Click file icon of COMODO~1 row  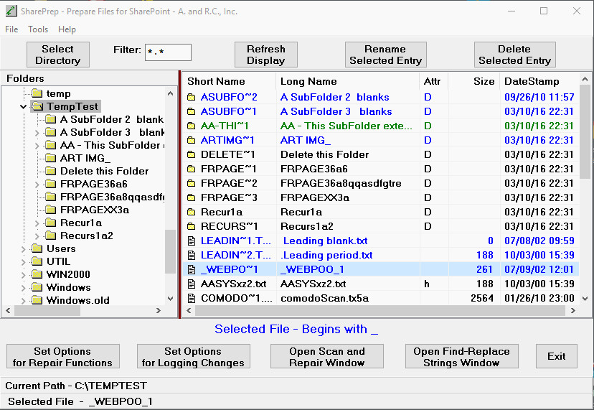coord(192,299)
